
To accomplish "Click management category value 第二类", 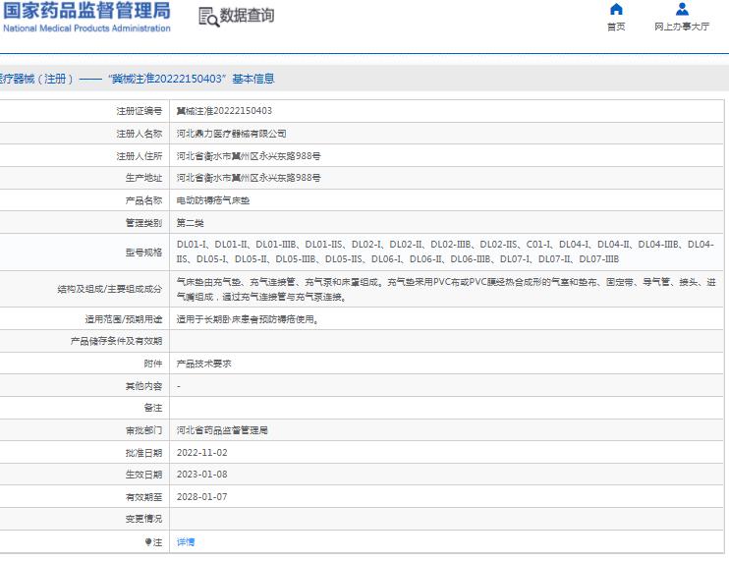I will [x=190, y=223].
